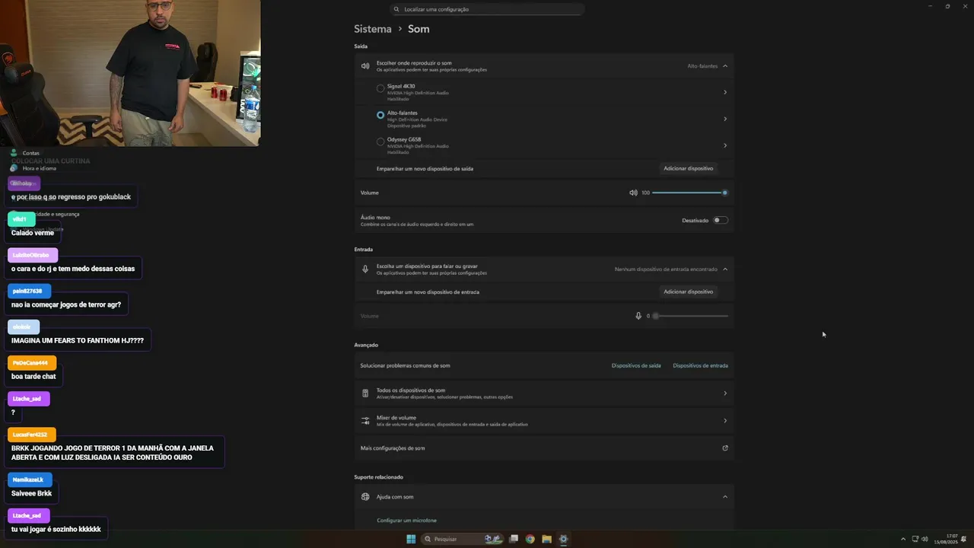This screenshot has height=548, width=974.
Task: Open Signal 4K30 properties via its chevron
Action: [725, 92]
